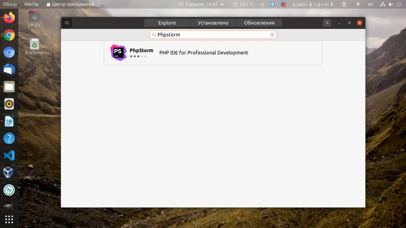Screen dimensions: 406x228
Task: Start VirtualBox from the dock
Action: pyautogui.click(x=9, y=173)
